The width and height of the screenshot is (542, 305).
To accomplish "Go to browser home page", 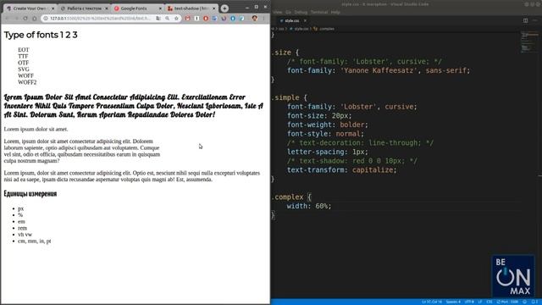I will click(x=35, y=19).
